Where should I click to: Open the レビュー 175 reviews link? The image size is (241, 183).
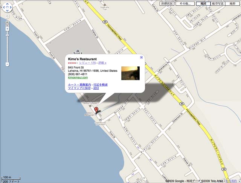pos(87,63)
